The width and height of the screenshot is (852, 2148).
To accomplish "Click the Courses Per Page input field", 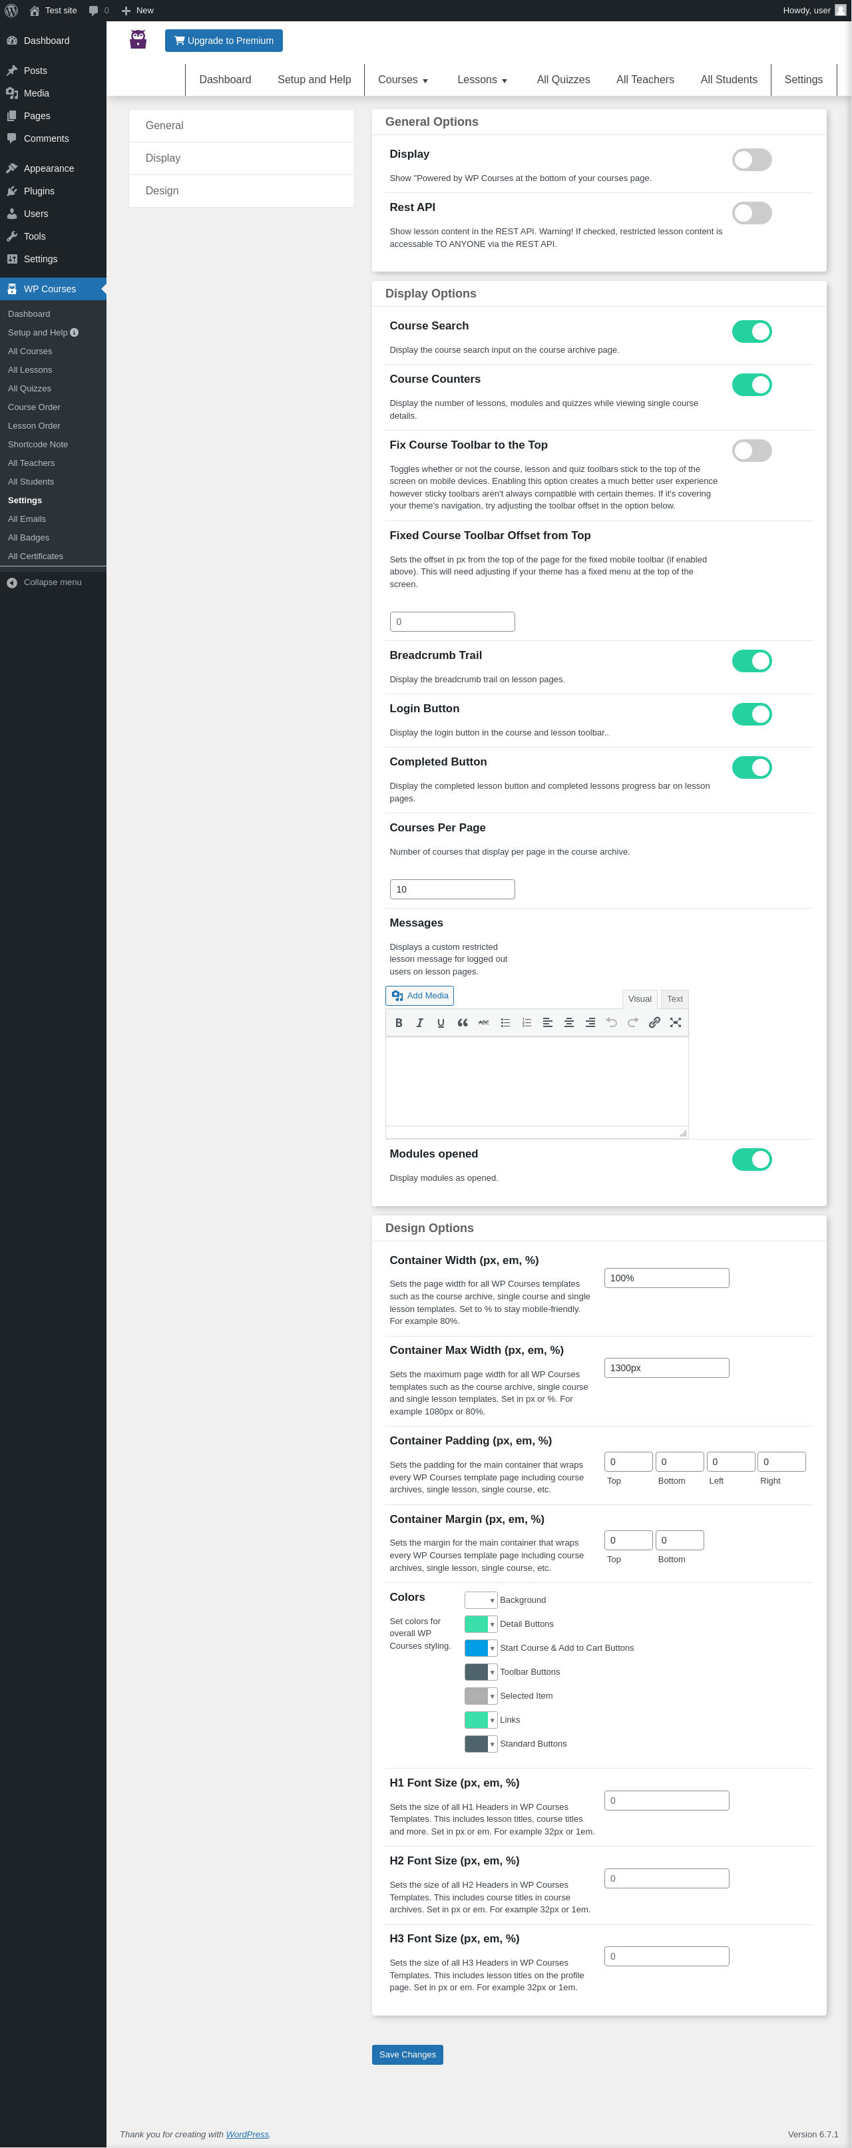I will coord(452,890).
